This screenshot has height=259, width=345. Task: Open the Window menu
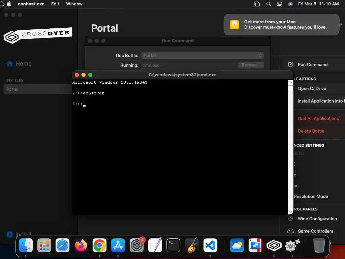74,4
